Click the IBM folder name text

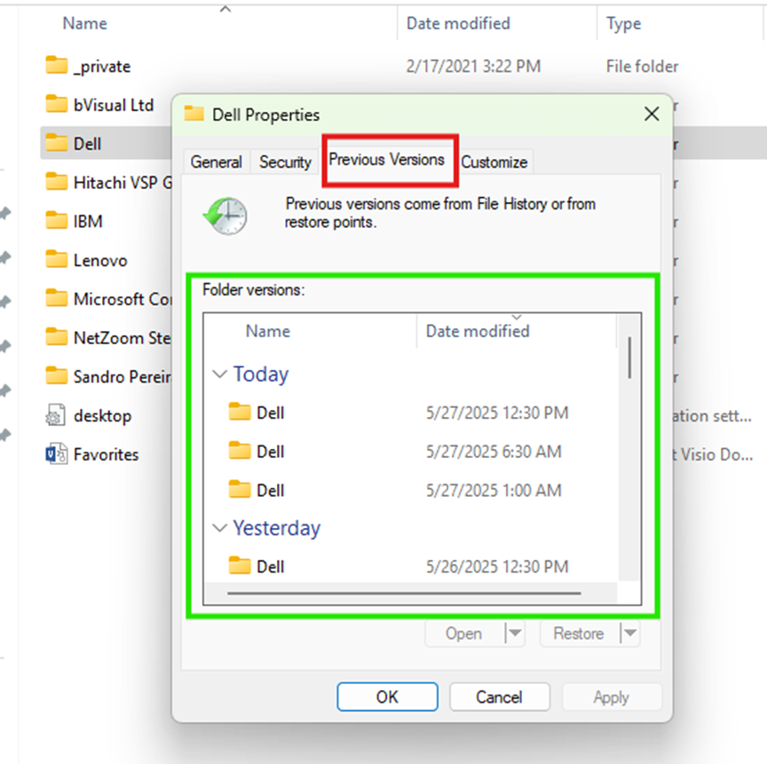(88, 221)
